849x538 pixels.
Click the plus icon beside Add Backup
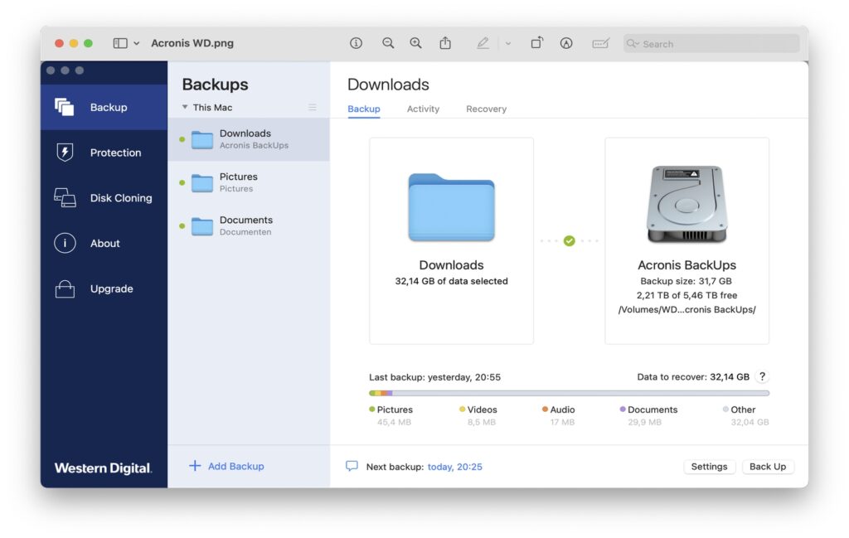[194, 466]
